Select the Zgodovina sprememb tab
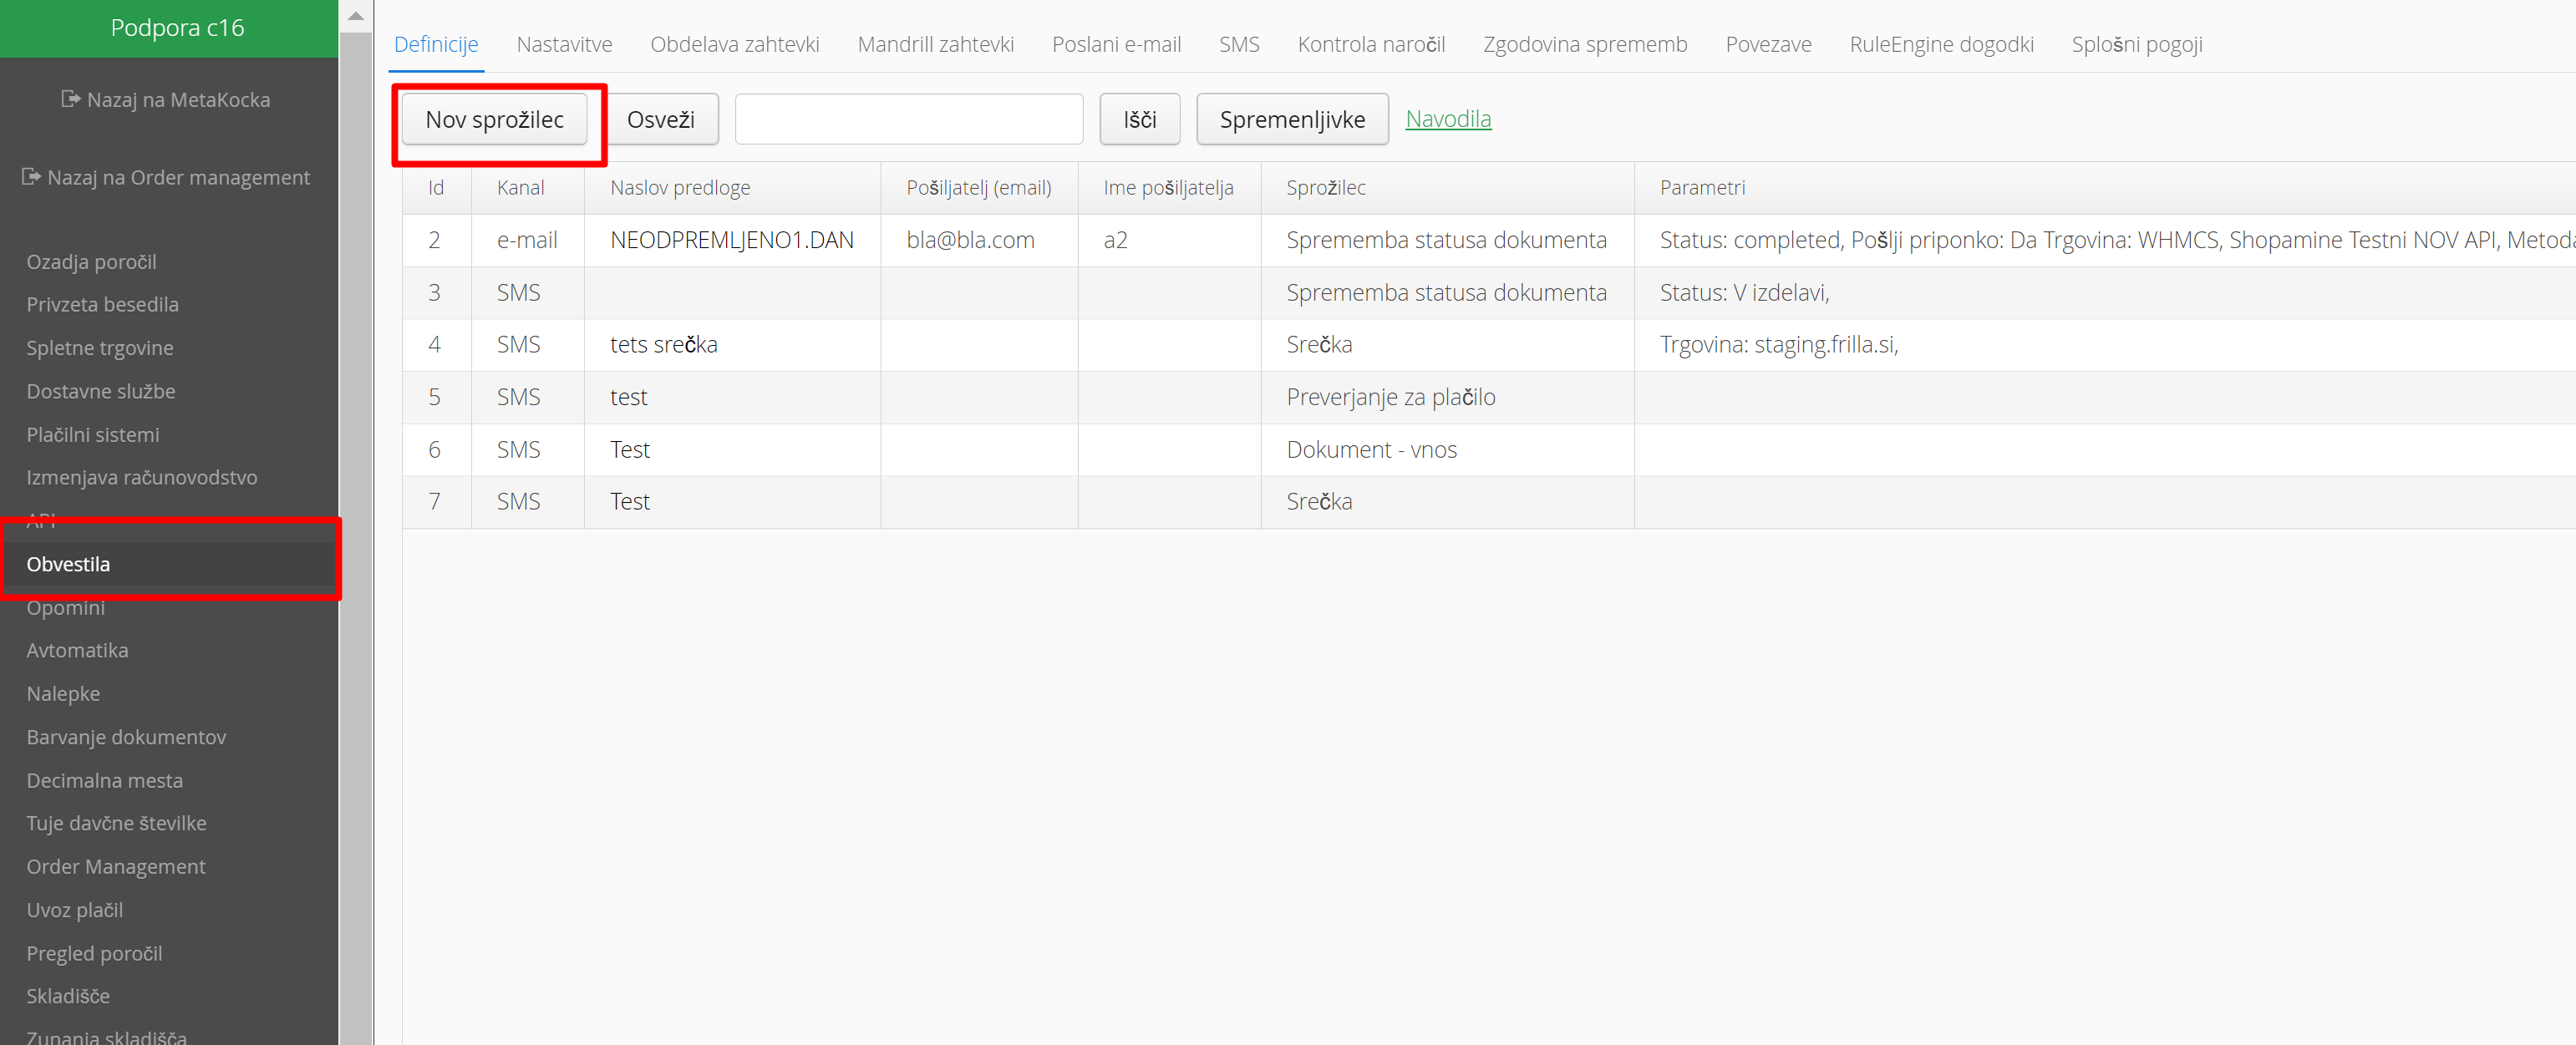Image resolution: width=2576 pixels, height=1045 pixels. click(x=1584, y=44)
